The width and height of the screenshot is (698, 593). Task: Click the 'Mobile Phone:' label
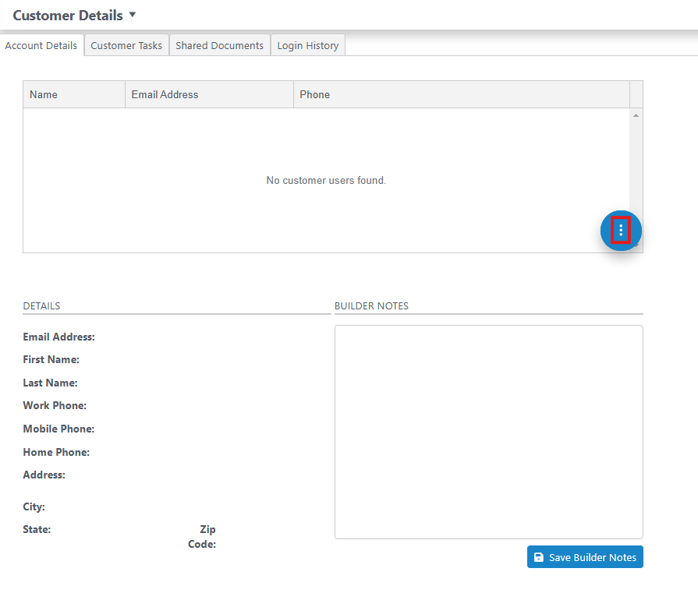click(x=58, y=429)
